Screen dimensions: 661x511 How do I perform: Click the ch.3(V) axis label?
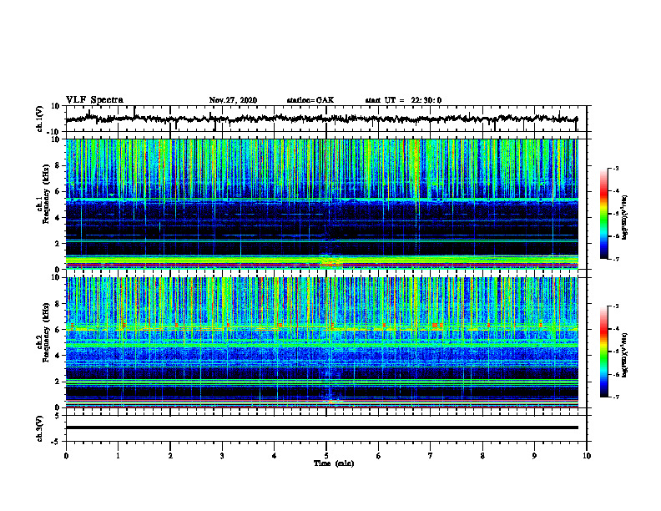(x=40, y=428)
